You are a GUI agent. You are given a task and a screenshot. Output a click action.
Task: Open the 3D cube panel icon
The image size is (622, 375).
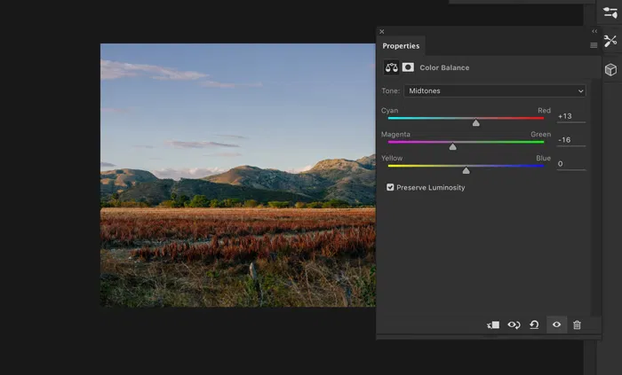[x=610, y=69]
